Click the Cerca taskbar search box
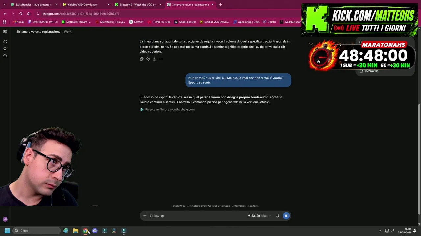421x236 pixels. (x=37, y=231)
